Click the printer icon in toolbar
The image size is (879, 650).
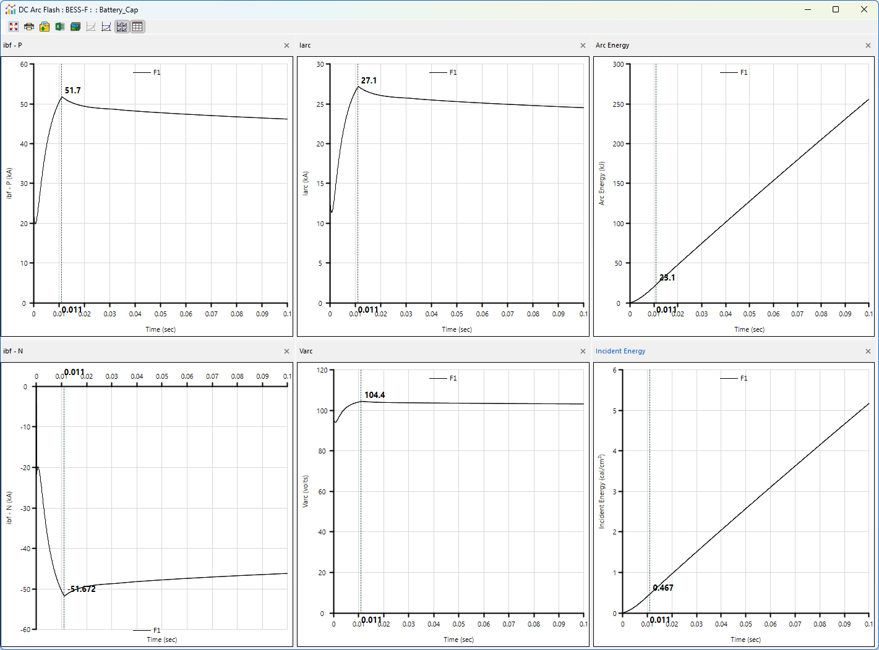click(29, 27)
